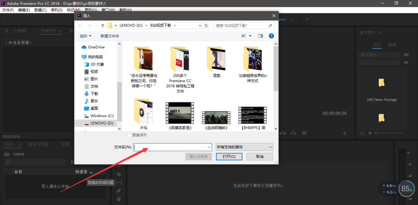Click the Back arrow in import dialog
418x205 pixels.
click(80, 26)
